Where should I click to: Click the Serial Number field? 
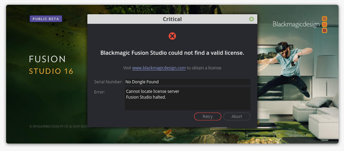click(x=188, y=82)
